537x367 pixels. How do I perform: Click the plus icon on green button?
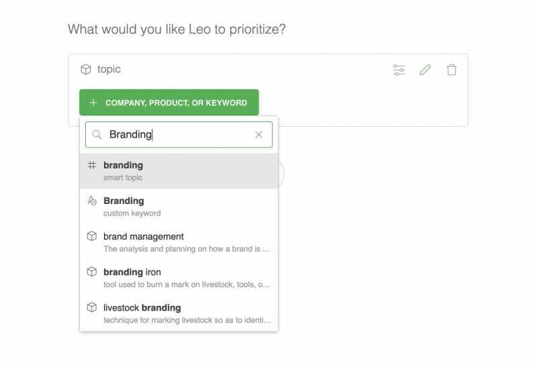coord(93,103)
